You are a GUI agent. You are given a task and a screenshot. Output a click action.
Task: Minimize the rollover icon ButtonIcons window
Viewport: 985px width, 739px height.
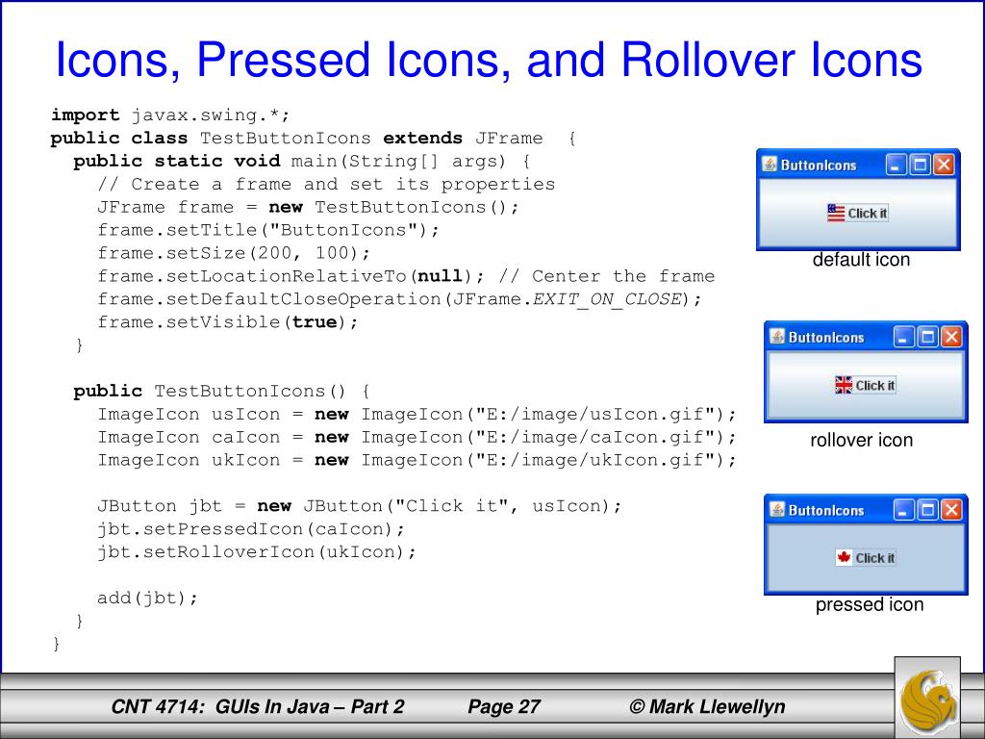pos(904,338)
